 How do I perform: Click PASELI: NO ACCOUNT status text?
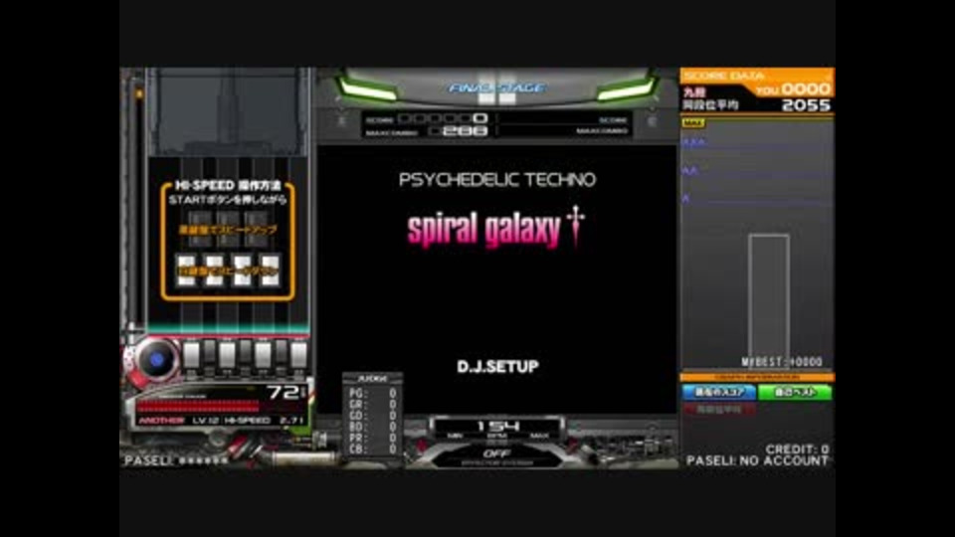pos(757,460)
